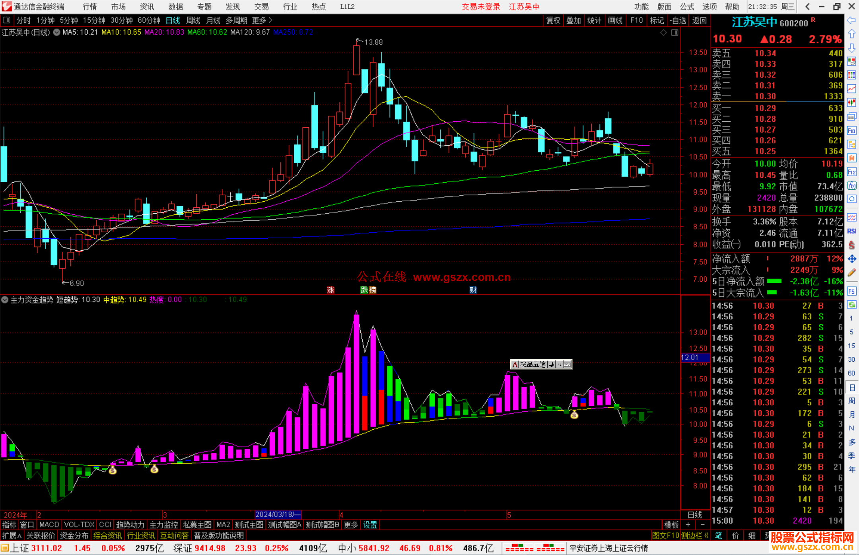859x555 pixels.
Task: Open the f(x) formula icon
Action: pyautogui.click(x=851, y=185)
